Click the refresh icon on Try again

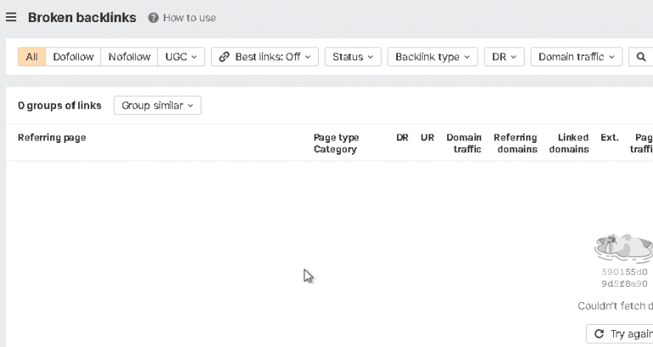tap(599, 333)
